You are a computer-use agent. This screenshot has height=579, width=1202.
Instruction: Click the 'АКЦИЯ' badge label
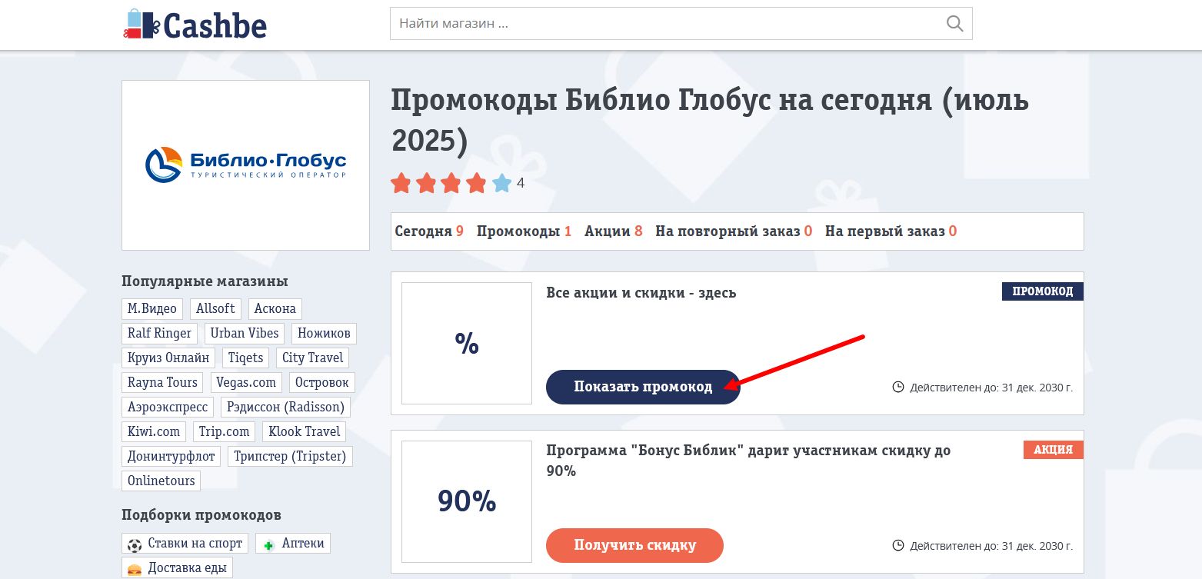(x=1054, y=450)
